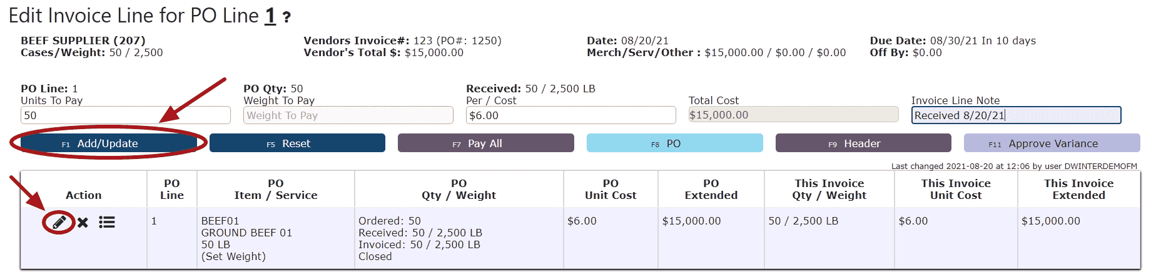The height and width of the screenshot is (280, 1156).
Task: Click the Total Cost field
Action: pos(794,115)
